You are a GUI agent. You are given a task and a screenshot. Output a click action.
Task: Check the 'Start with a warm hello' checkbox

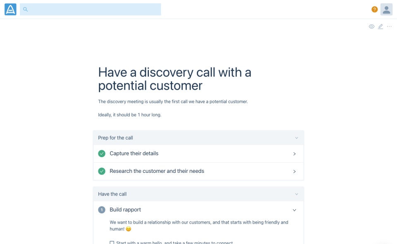[x=112, y=243]
